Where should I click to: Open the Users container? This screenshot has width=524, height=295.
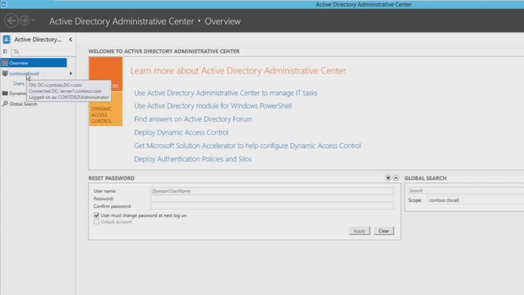[x=18, y=84]
